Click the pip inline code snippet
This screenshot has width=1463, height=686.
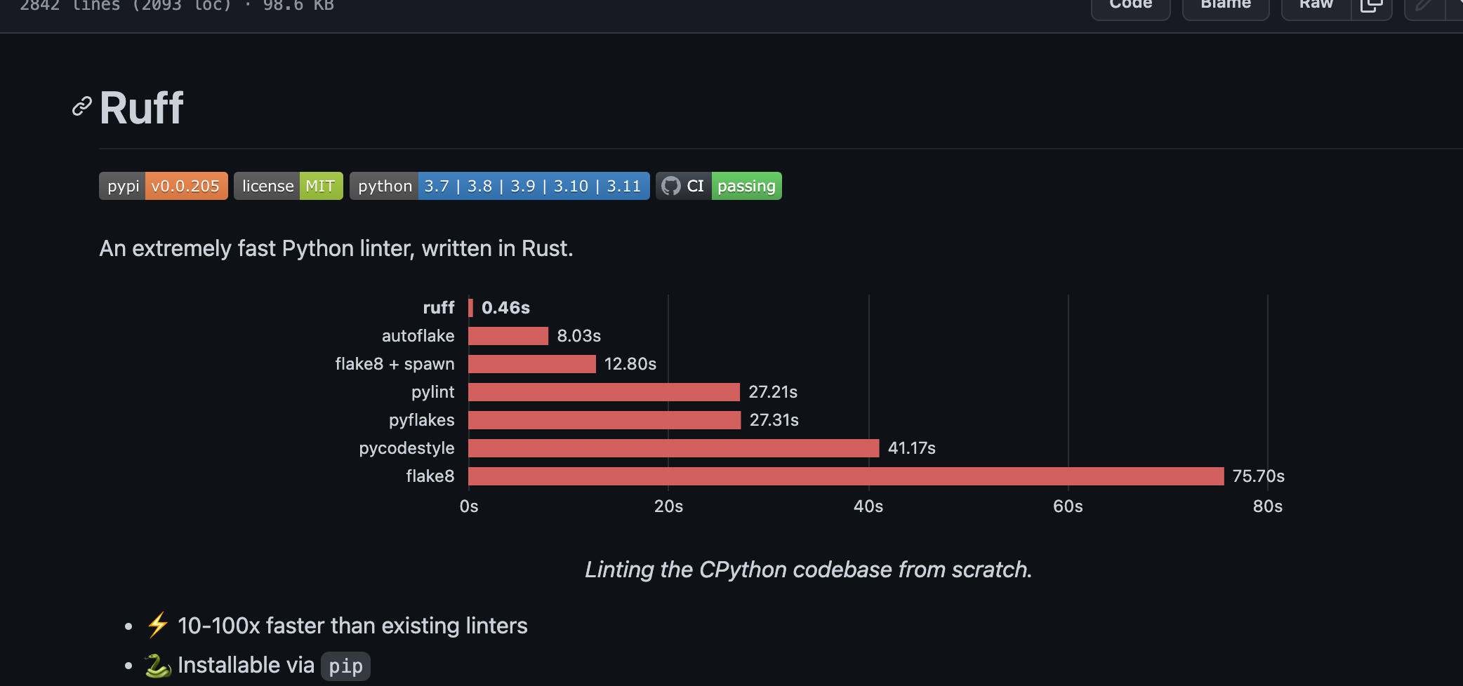pyautogui.click(x=345, y=666)
